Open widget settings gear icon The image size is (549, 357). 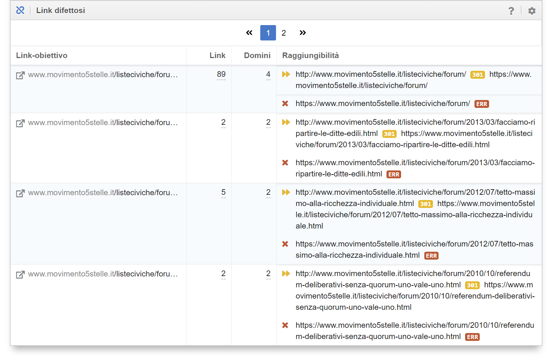coord(532,11)
